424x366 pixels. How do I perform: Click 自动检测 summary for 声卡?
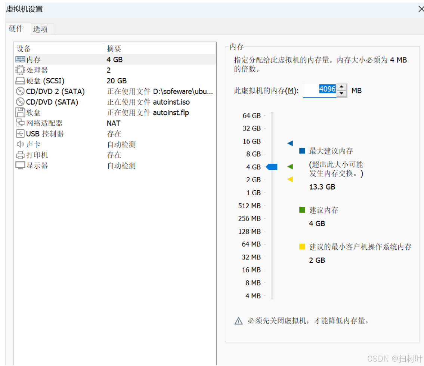click(121, 145)
